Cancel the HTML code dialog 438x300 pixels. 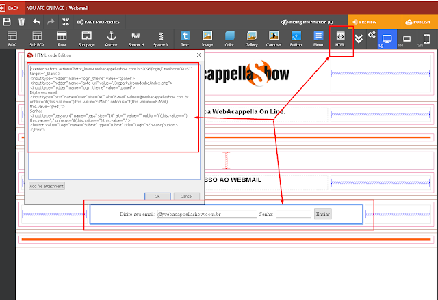pos(187,196)
